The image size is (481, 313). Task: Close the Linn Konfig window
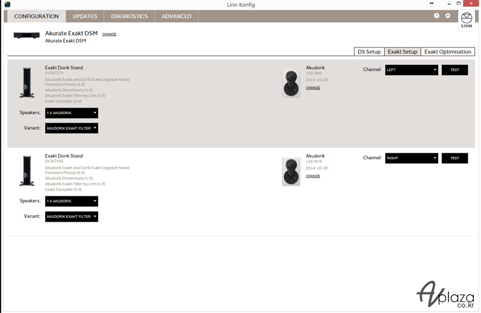[471, 4]
